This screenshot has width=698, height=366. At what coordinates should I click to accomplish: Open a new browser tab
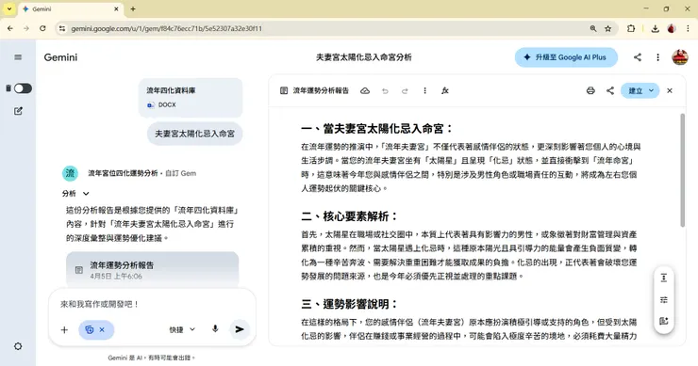pyautogui.click(x=133, y=8)
